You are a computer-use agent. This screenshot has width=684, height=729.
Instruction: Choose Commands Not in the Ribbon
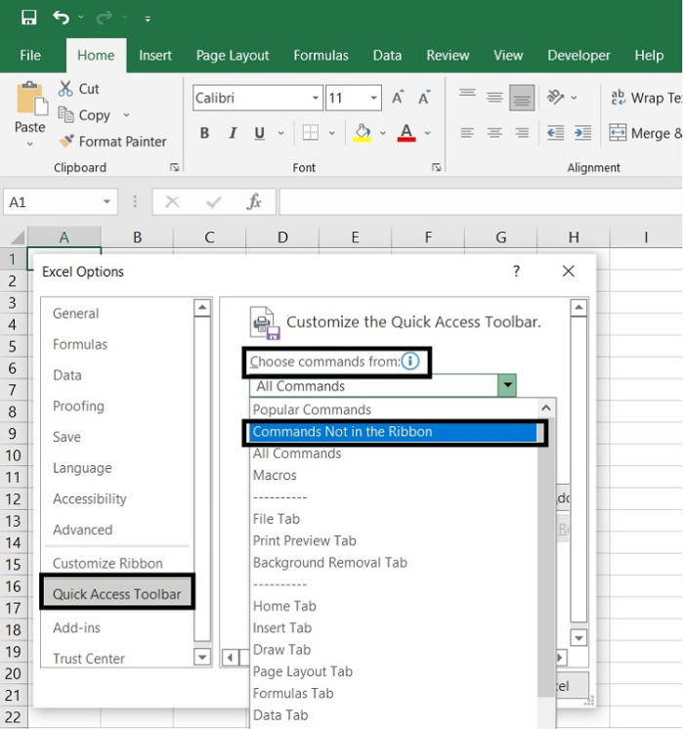click(x=342, y=432)
